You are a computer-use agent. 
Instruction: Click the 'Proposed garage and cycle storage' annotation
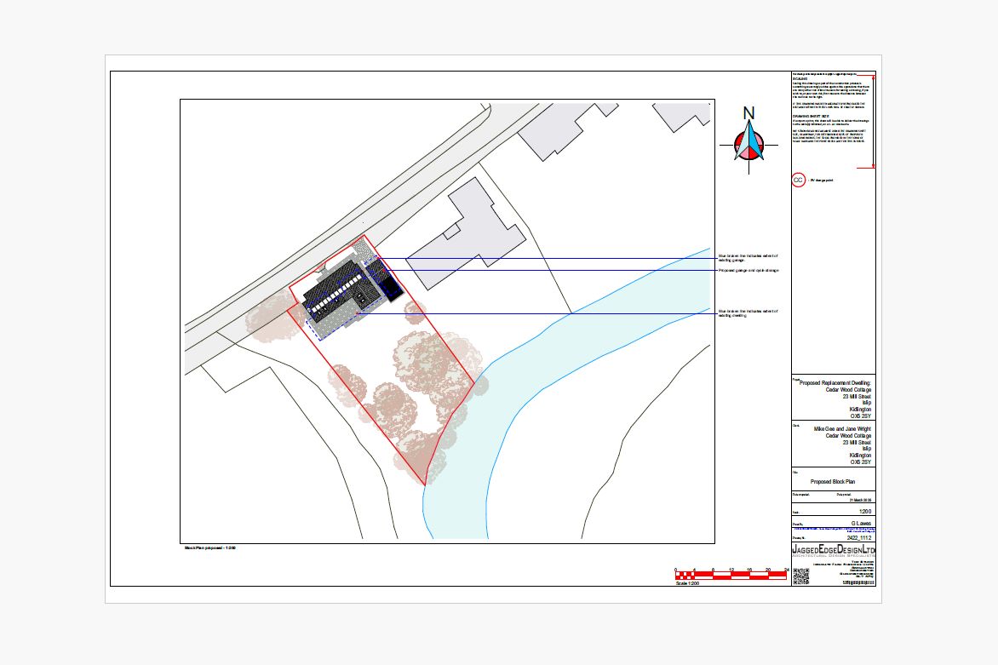(x=748, y=271)
